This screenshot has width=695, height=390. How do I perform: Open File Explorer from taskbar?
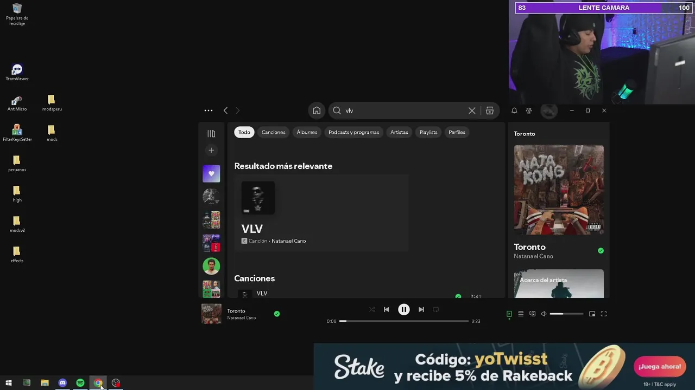(x=45, y=383)
